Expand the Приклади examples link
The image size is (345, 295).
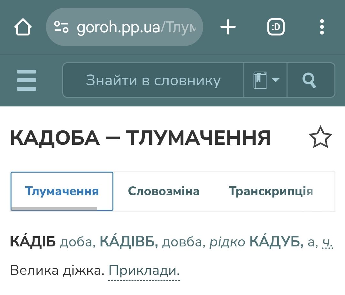tap(144, 271)
